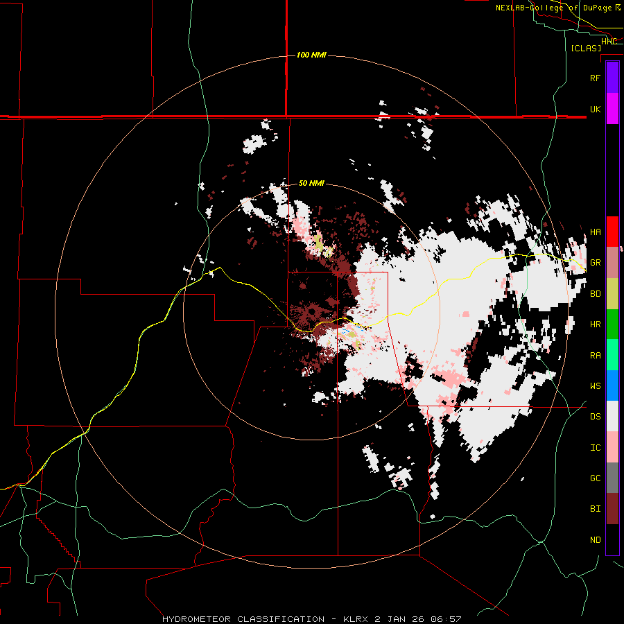Click the 'GR' legend label text
624x624 pixels.
click(x=595, y=263)
